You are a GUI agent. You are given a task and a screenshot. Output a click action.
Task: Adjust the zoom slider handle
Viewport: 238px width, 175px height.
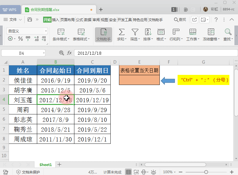point(206,172)
